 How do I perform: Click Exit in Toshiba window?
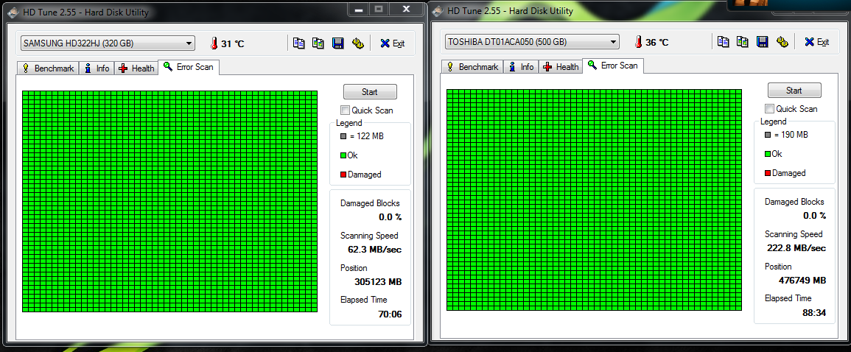[817, 42]
